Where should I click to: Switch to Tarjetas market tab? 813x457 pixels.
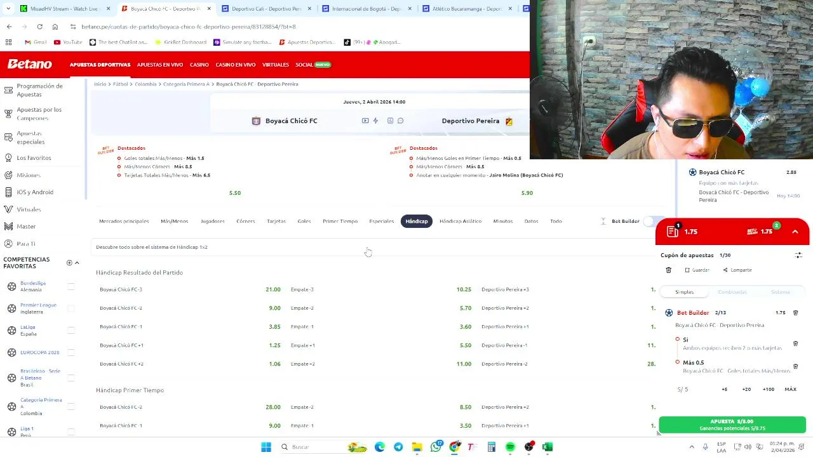point(276,221)
